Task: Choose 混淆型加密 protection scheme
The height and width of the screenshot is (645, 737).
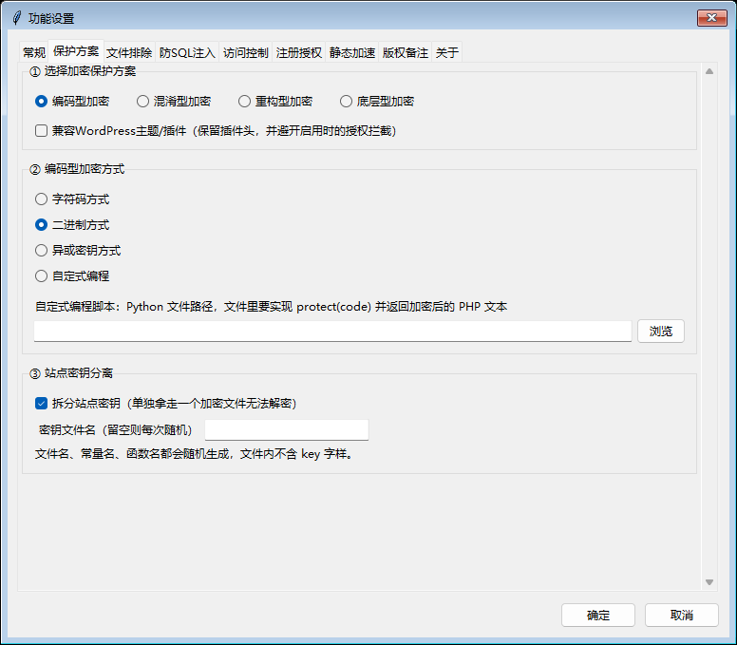Action: point(174,101)
